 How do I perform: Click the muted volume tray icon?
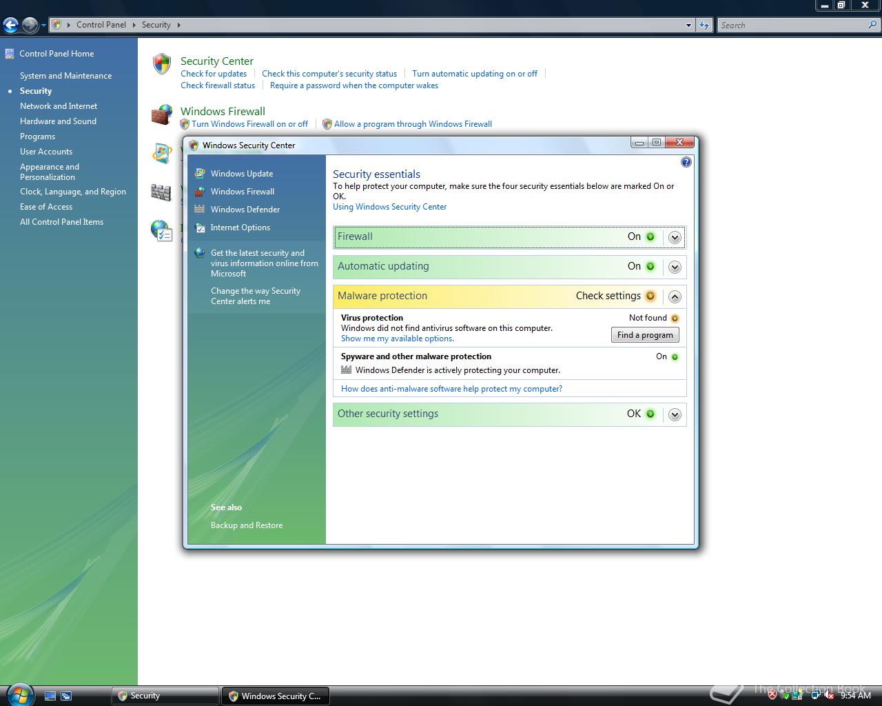click(x=829, y=696)
